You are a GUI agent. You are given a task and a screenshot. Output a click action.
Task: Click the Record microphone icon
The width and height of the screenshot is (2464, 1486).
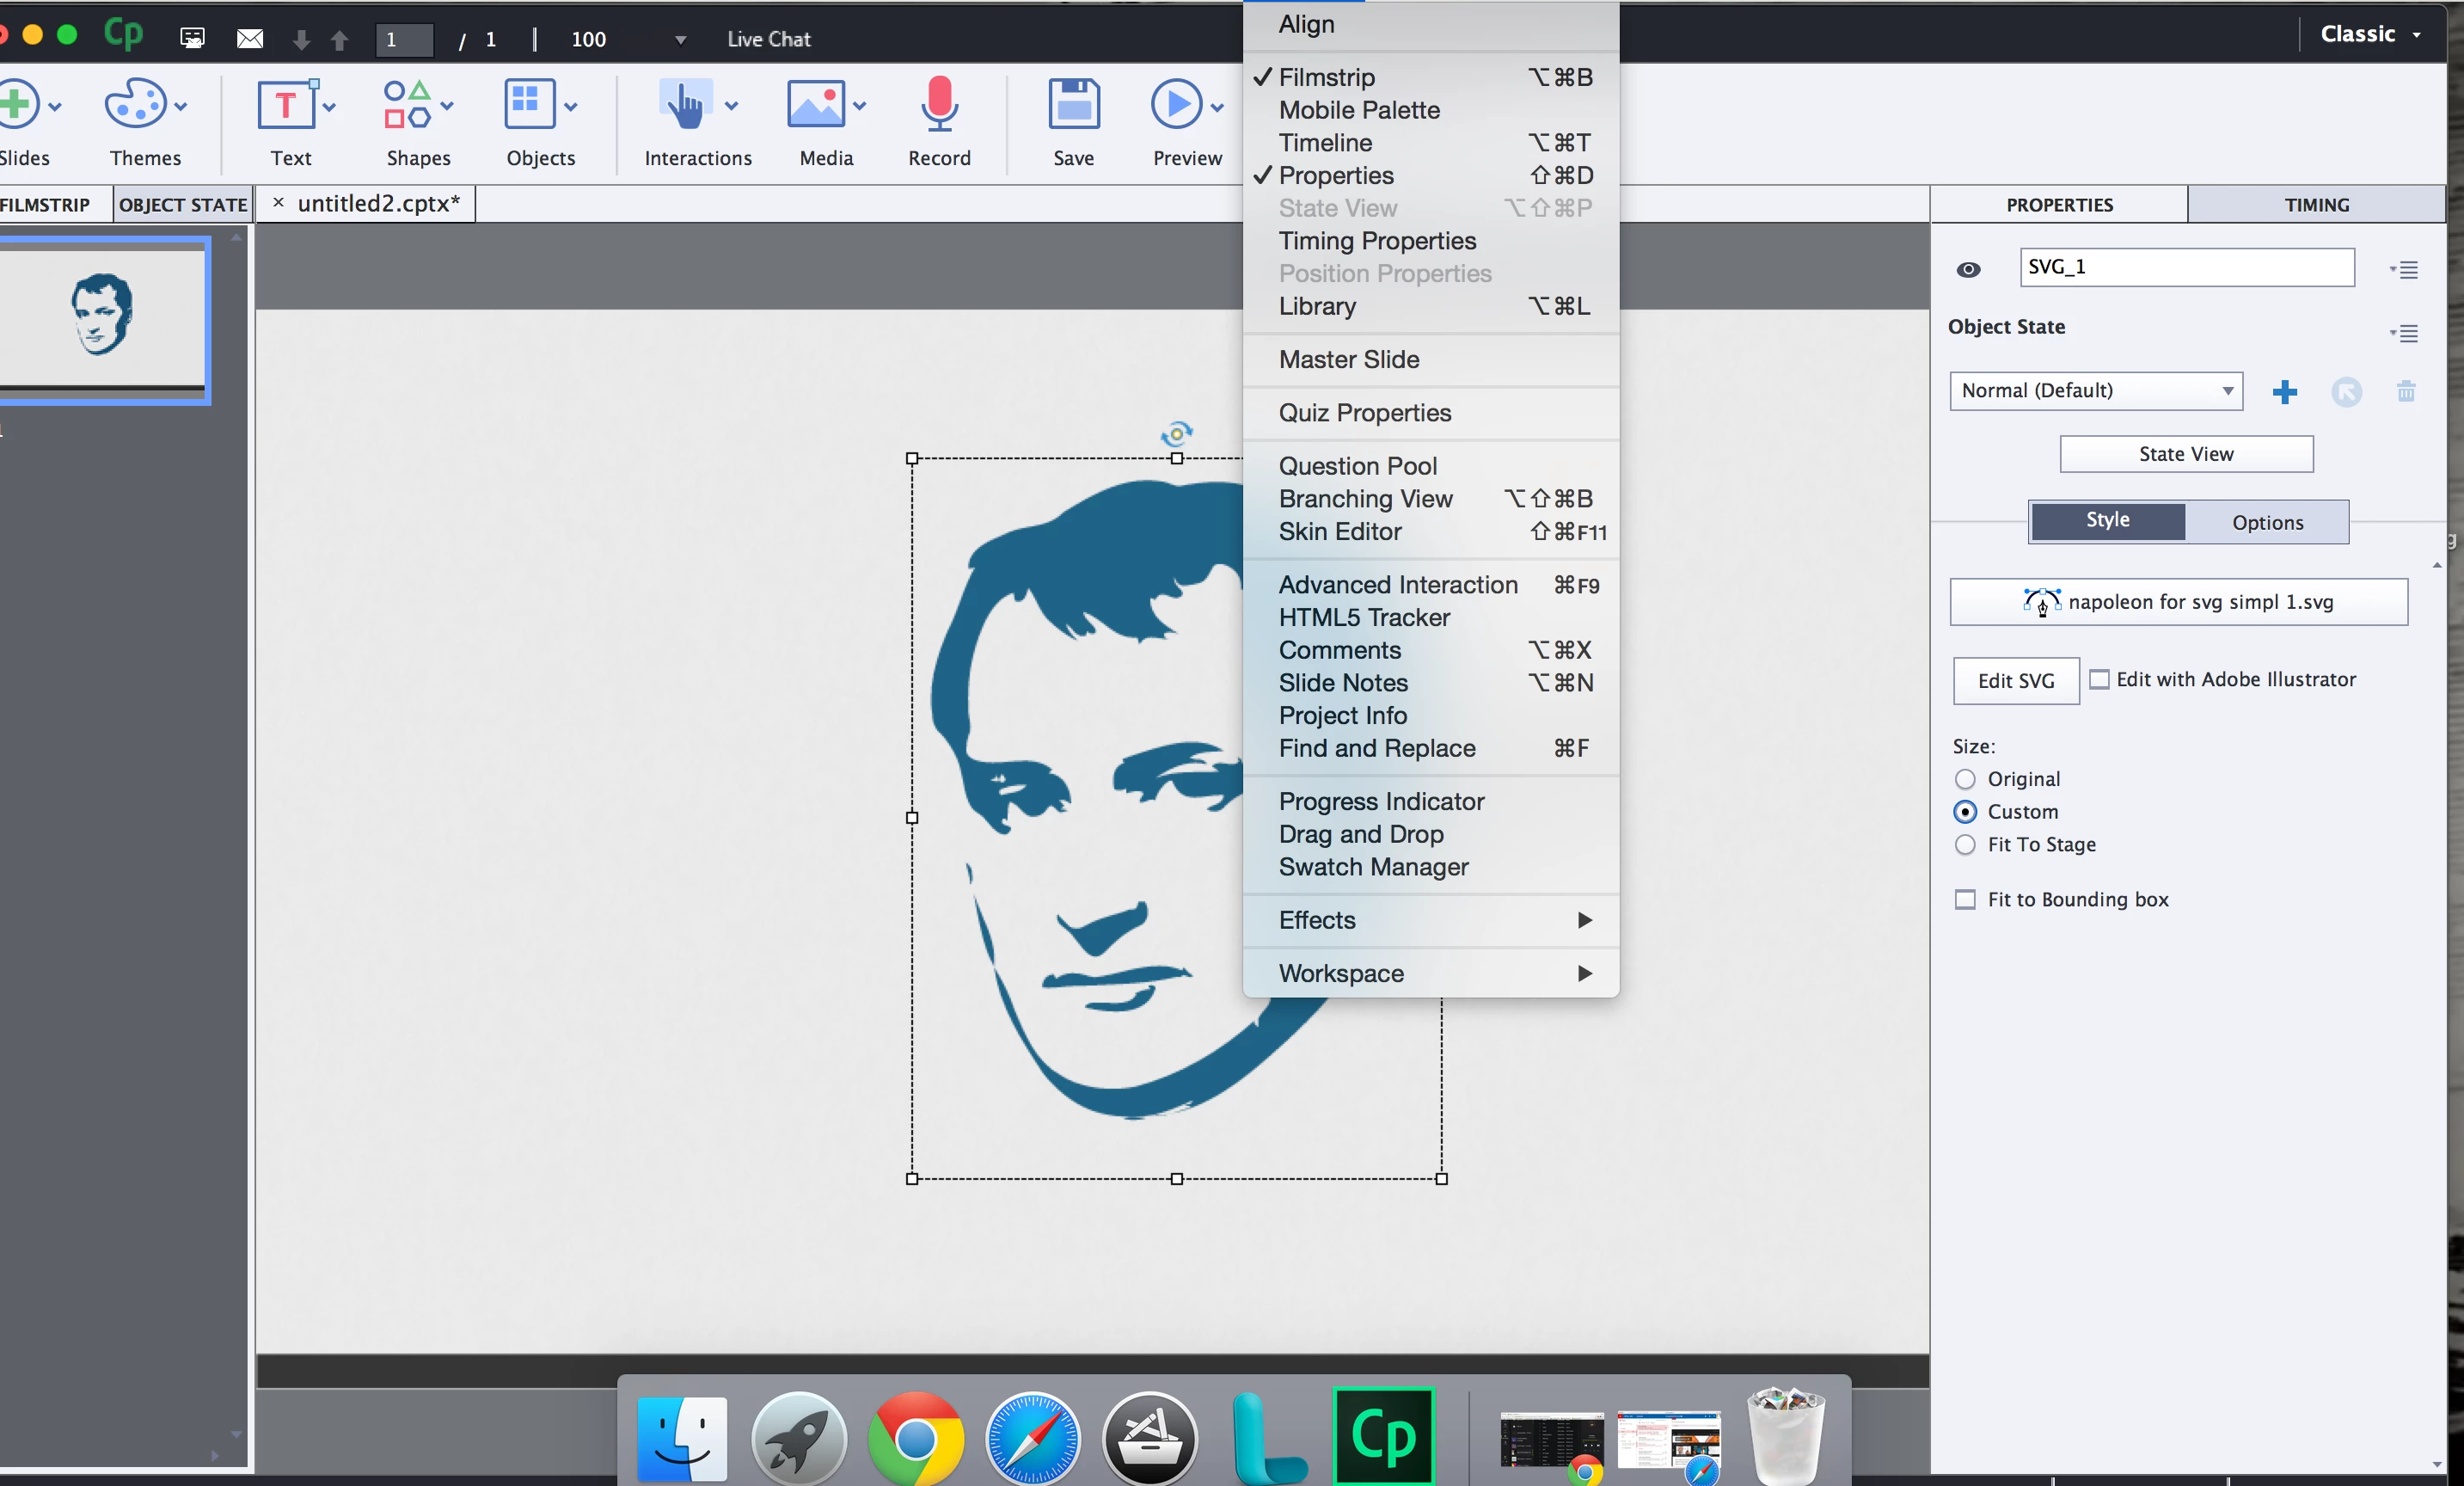point(938,104)
